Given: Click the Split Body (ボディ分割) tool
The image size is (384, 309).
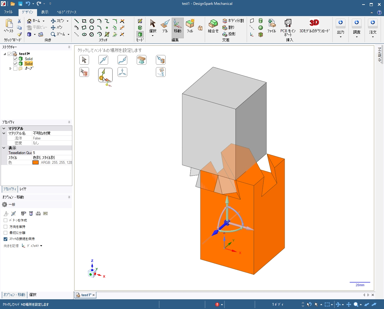Looking at the screenshot, I should click(233, 21).
